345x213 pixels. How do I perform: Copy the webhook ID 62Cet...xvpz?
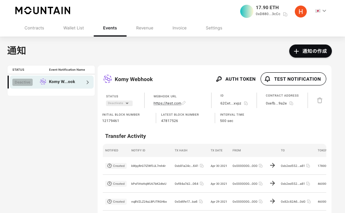tap(246, 103)
